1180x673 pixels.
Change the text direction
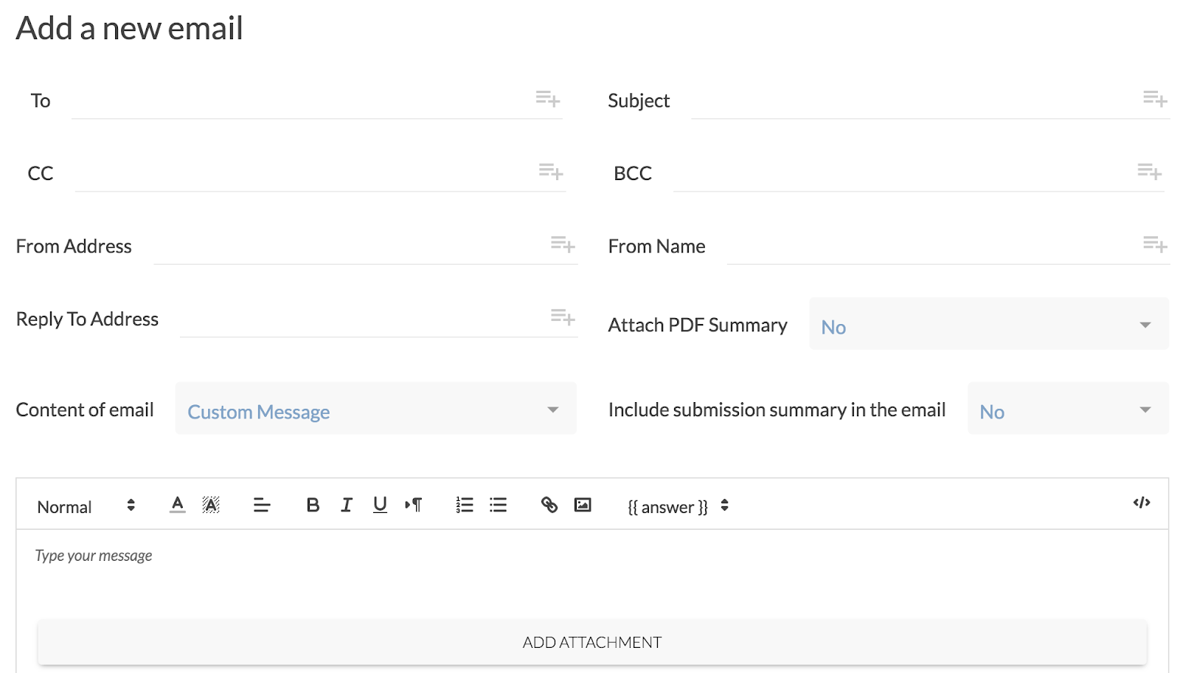(x=413, y=505)
